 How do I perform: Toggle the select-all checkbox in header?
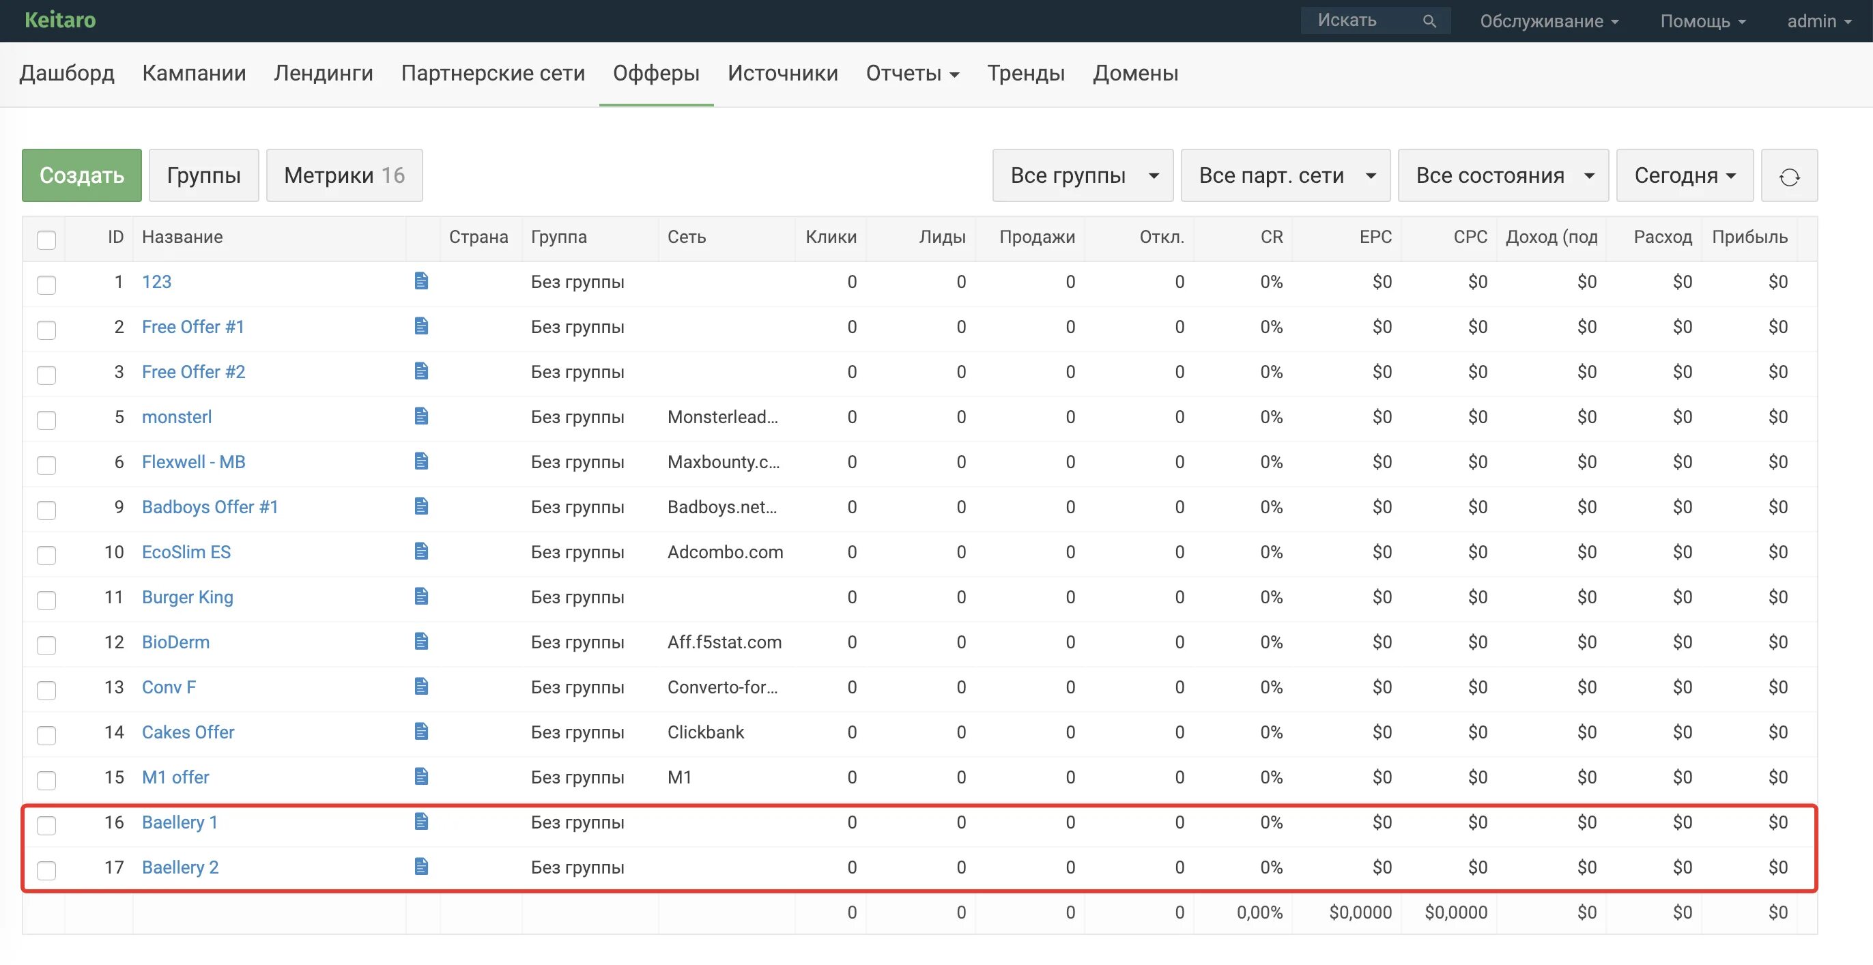click(46, 240)
